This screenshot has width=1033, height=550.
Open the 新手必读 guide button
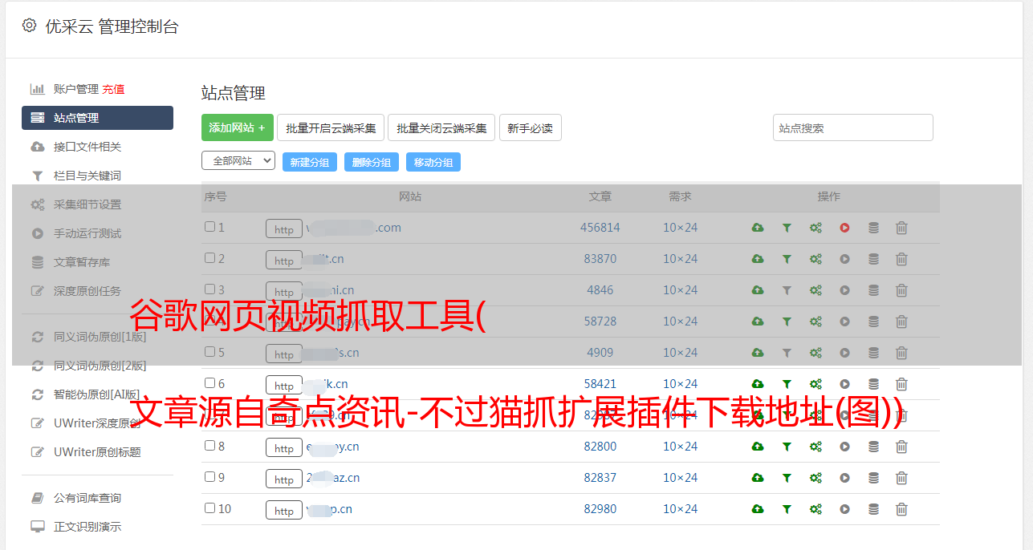[530, 127]
